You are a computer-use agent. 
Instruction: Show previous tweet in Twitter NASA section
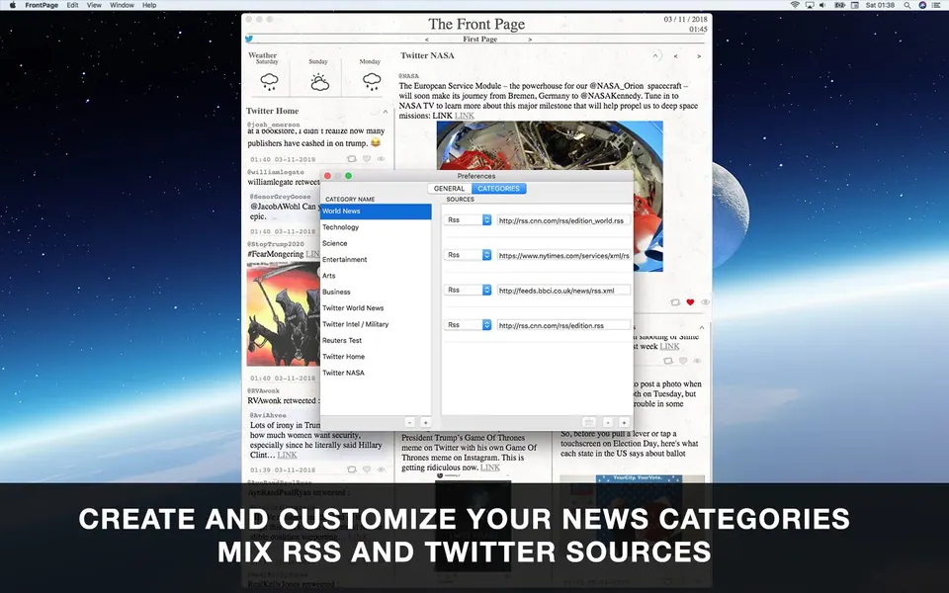676,56
